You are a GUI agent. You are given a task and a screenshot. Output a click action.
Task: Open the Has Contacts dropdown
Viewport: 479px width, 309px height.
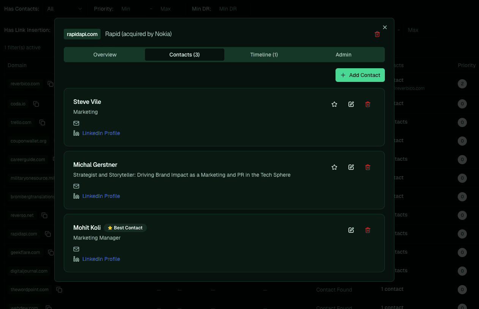pos(65,9)
